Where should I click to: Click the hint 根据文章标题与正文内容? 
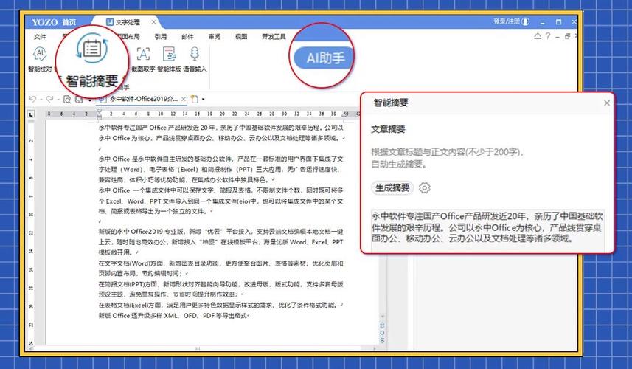(x=448, y=158)
